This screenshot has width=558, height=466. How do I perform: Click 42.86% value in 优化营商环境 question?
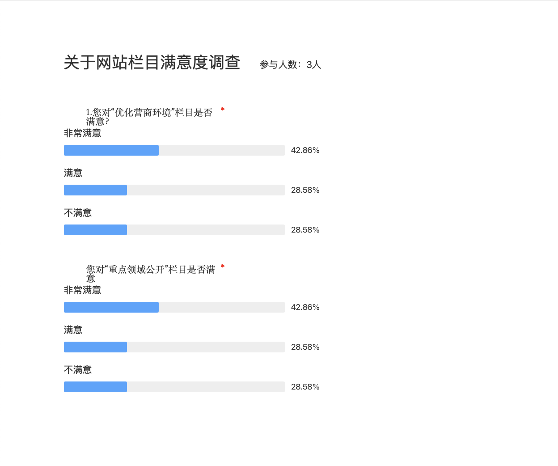[x=305, y=150]
